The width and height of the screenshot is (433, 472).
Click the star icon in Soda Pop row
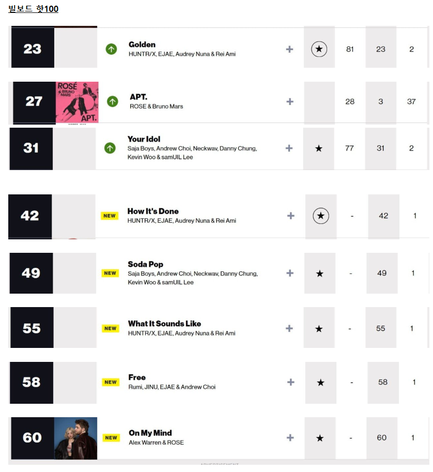[x=319, y=273]
